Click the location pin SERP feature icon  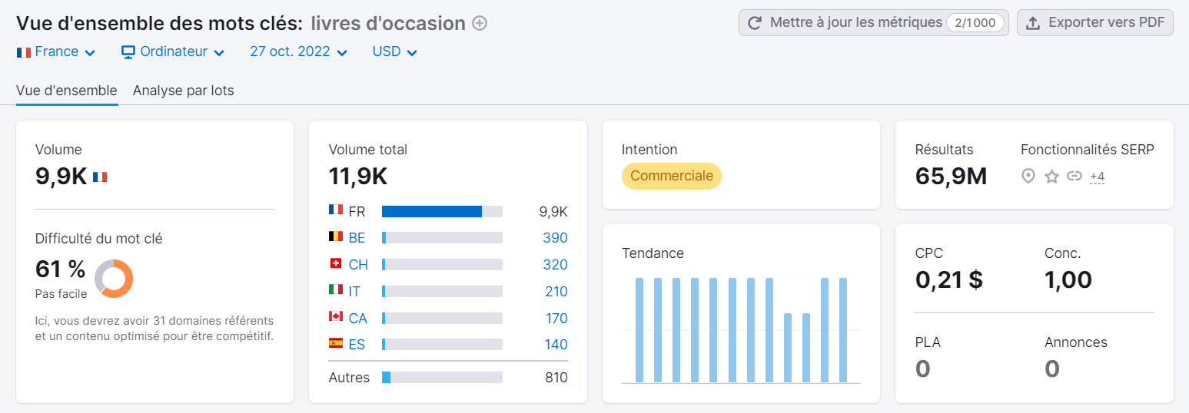click(1028, 177)
